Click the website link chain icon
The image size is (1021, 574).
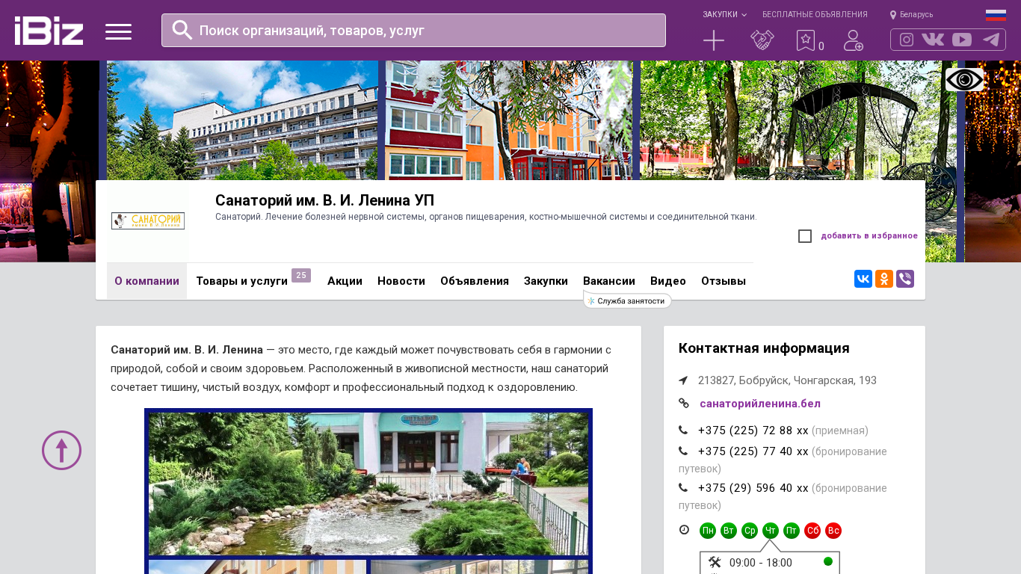[x=684, y=404]
